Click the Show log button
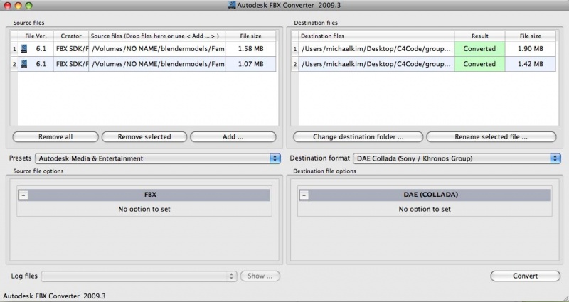Screen dimensions: 569x302 tap(260, 276)
